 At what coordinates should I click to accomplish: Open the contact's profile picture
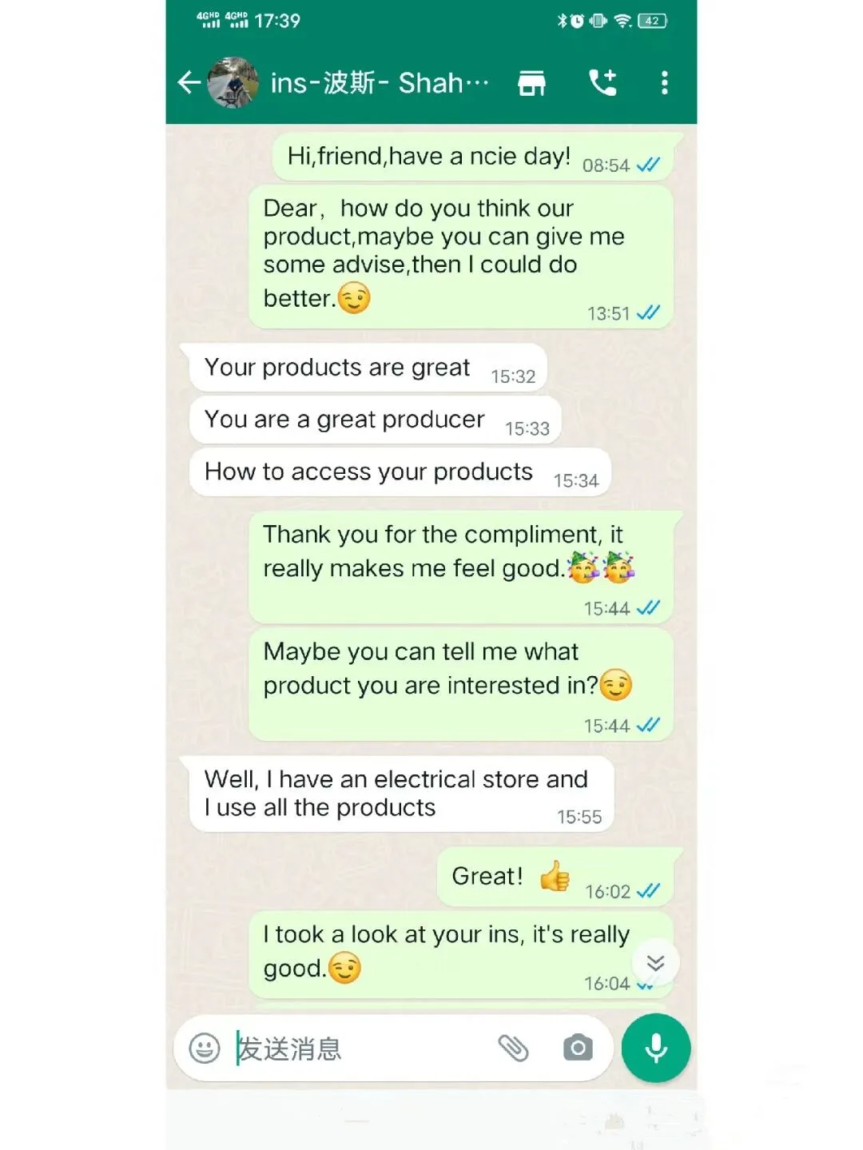point(233,82)
